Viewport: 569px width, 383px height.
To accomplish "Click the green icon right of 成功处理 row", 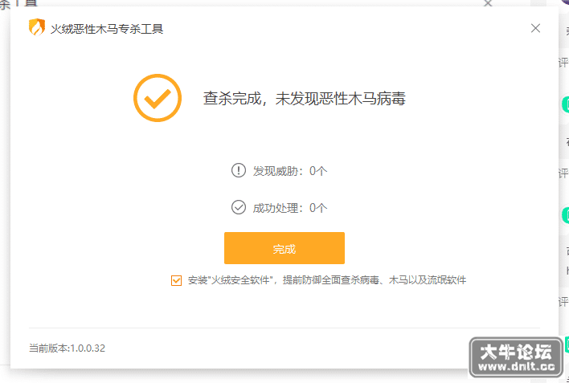I will 565,214.
